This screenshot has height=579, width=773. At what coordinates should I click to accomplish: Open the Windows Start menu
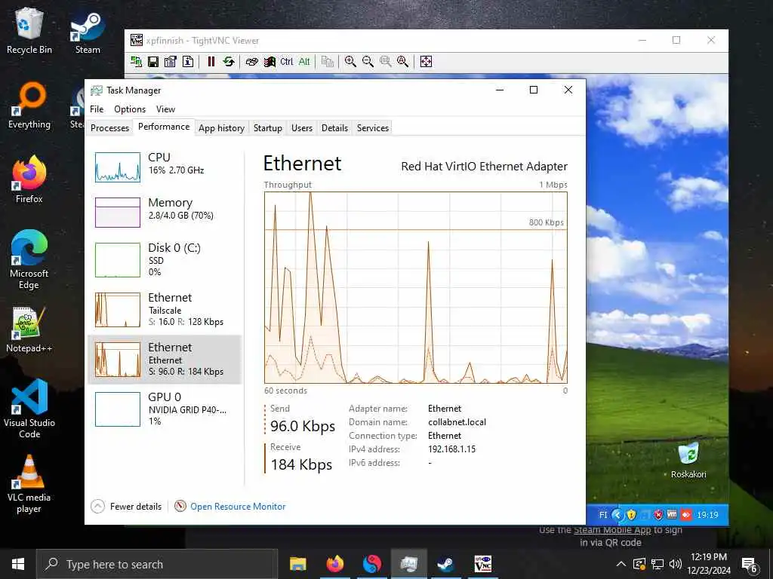point(18,564)
